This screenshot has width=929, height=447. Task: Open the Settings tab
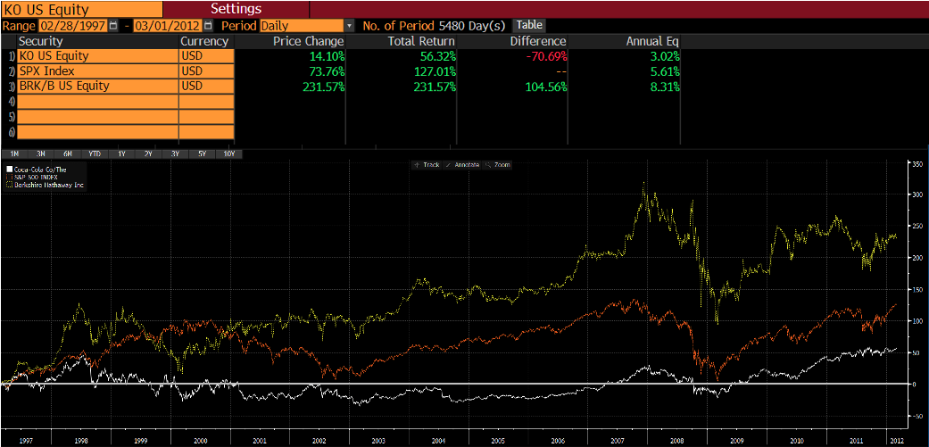tap(236, 8)
